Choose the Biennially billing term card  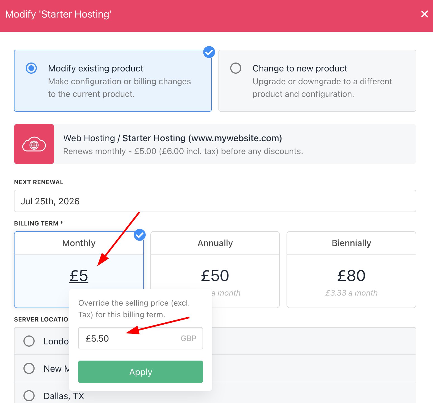[x=351, y=270]
